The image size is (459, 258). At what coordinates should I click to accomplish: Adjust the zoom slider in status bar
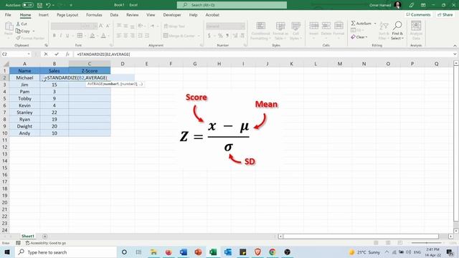pos(427,243)
